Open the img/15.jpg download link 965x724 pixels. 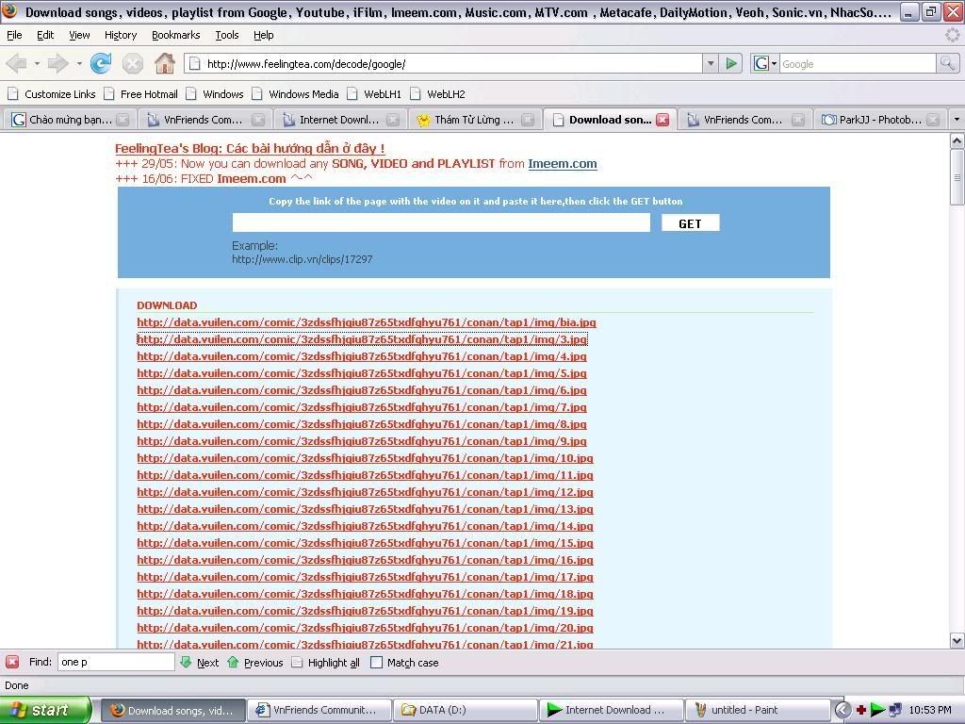pos(365,543)
